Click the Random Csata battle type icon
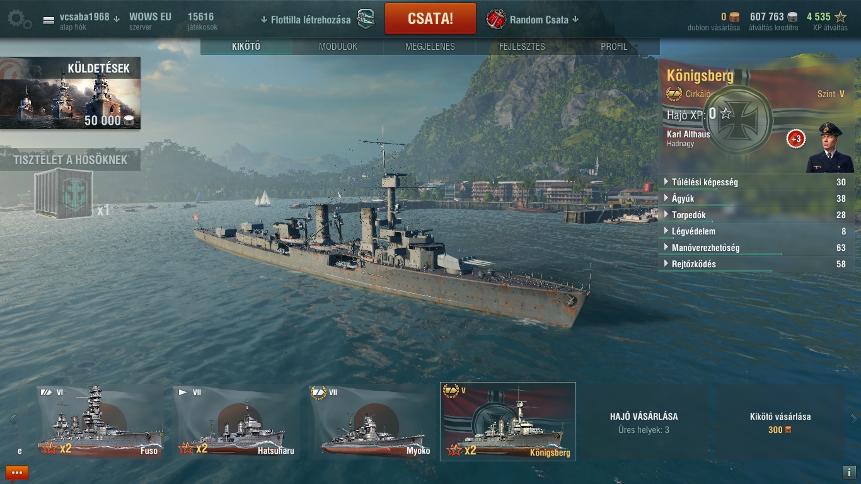861x484 pixels. 496,20
